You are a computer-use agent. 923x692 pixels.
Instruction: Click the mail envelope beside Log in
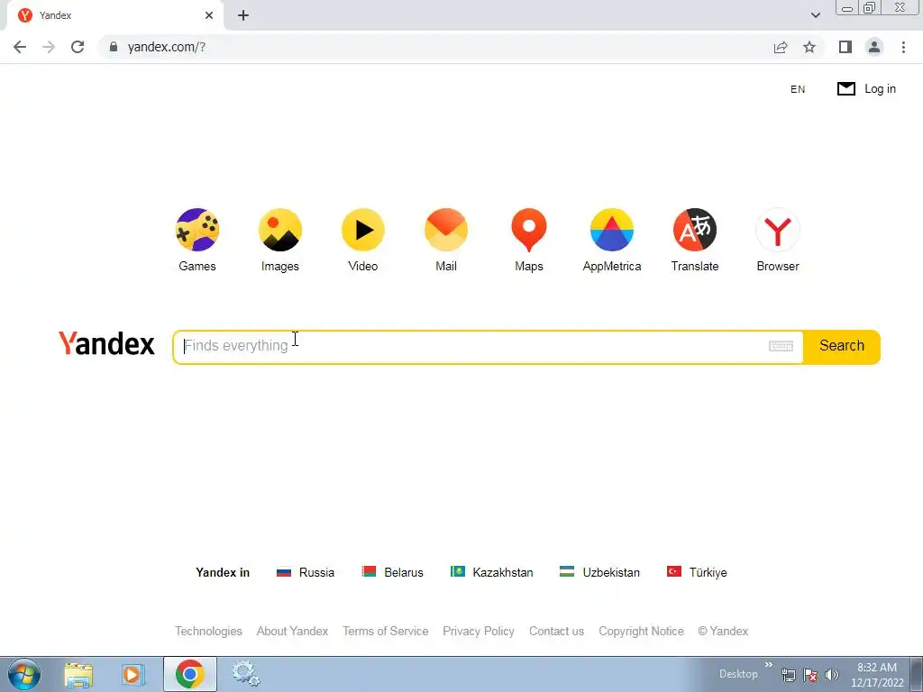846,89
